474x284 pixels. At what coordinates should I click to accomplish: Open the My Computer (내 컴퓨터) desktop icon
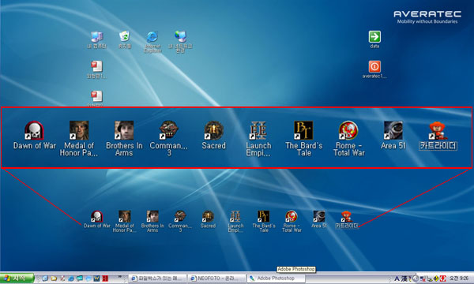(96, 39)
